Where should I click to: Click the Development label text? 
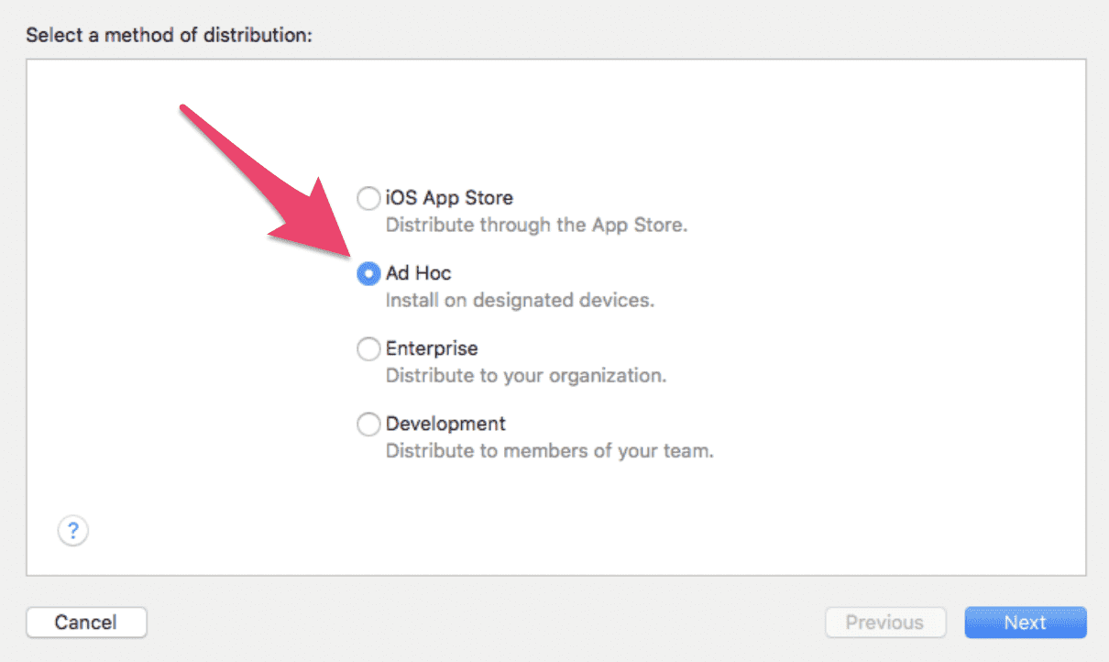pos(445,424)
